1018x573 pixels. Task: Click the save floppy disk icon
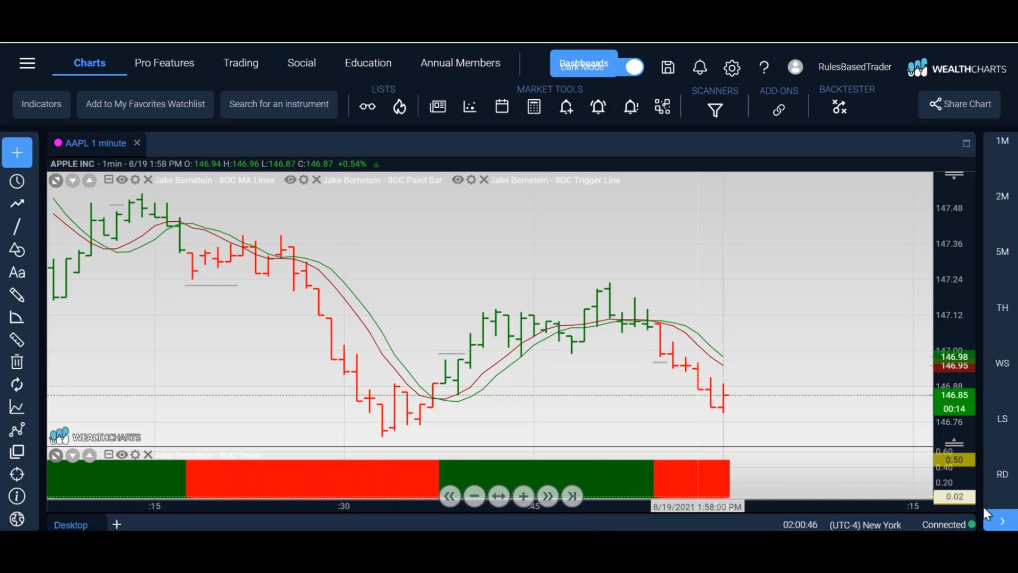coord(668,67)
